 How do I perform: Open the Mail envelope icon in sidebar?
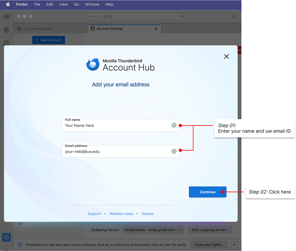point(6,17)
